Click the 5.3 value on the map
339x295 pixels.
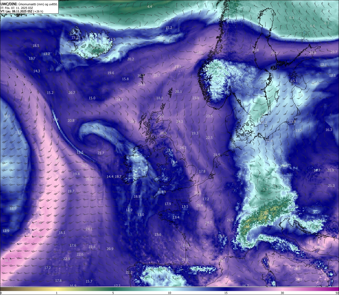pyautogui.click(x=266, y=189)
